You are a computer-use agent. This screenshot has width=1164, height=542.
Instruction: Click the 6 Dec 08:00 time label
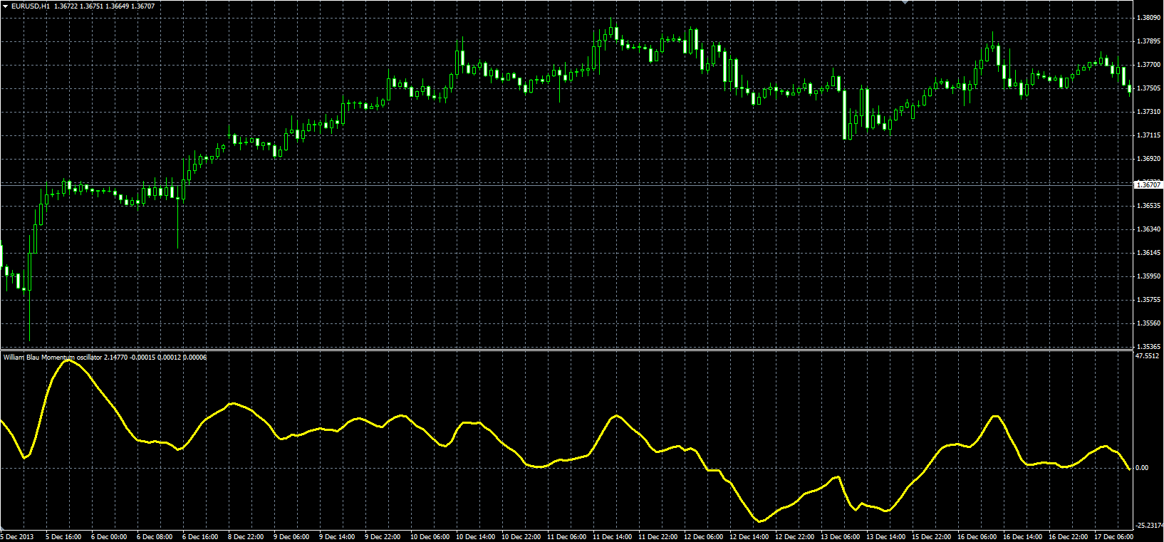tap(155, 537)
